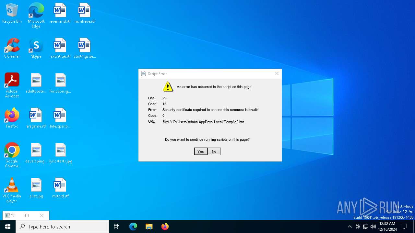The image size is (415, 233).
Task: Select the adultposte image file icon
Action: pos(36,83)
